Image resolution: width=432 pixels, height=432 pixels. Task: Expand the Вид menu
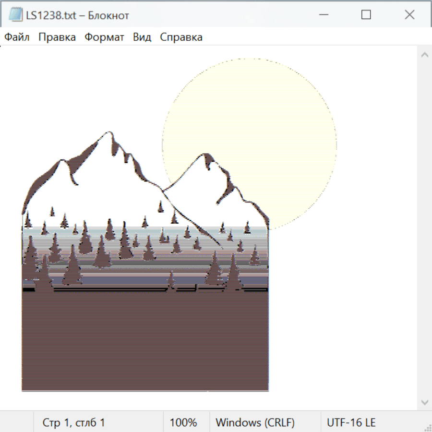click(142, 37)
